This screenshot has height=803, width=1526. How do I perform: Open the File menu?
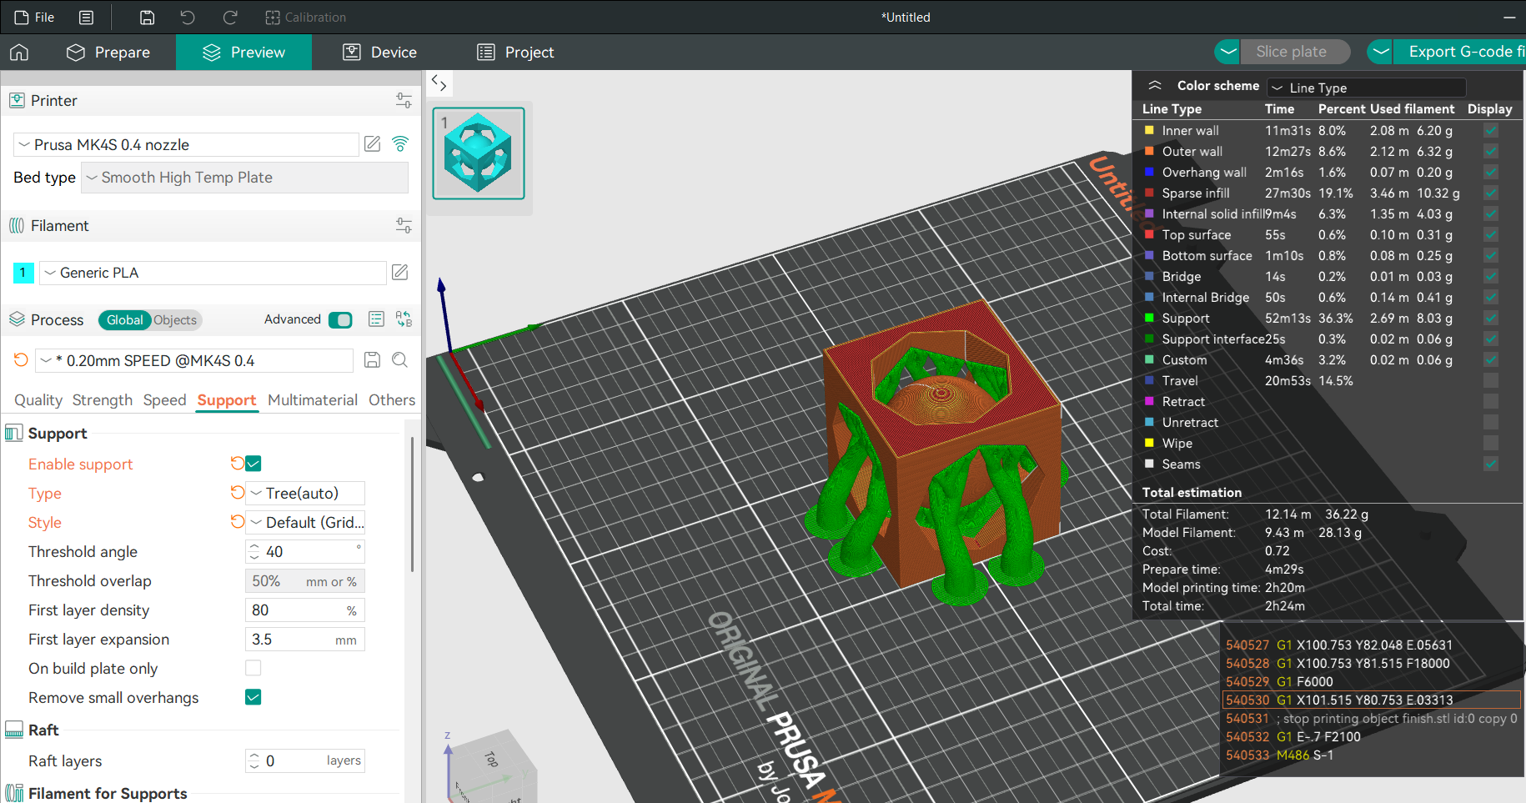pyautogui.click(x=34, y=17)
